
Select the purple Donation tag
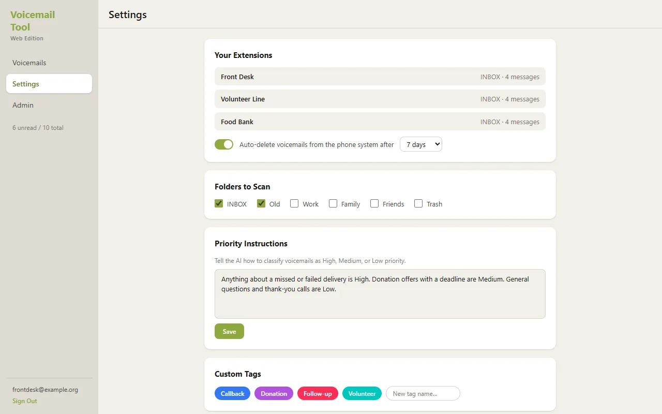coord(274,394)
